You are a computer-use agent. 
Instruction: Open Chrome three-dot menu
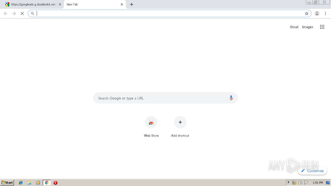click(325, 13)
